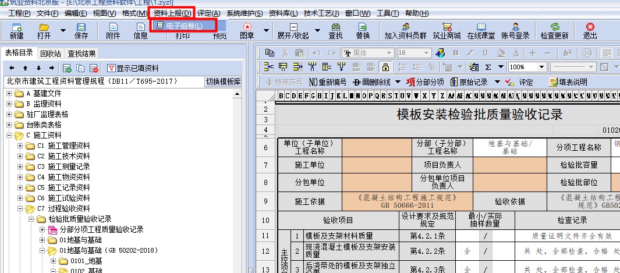Click 检查更新 (Check for updates) icon
Screen dimensions: 620x273
pyautogui.click(x=554, y=30)
